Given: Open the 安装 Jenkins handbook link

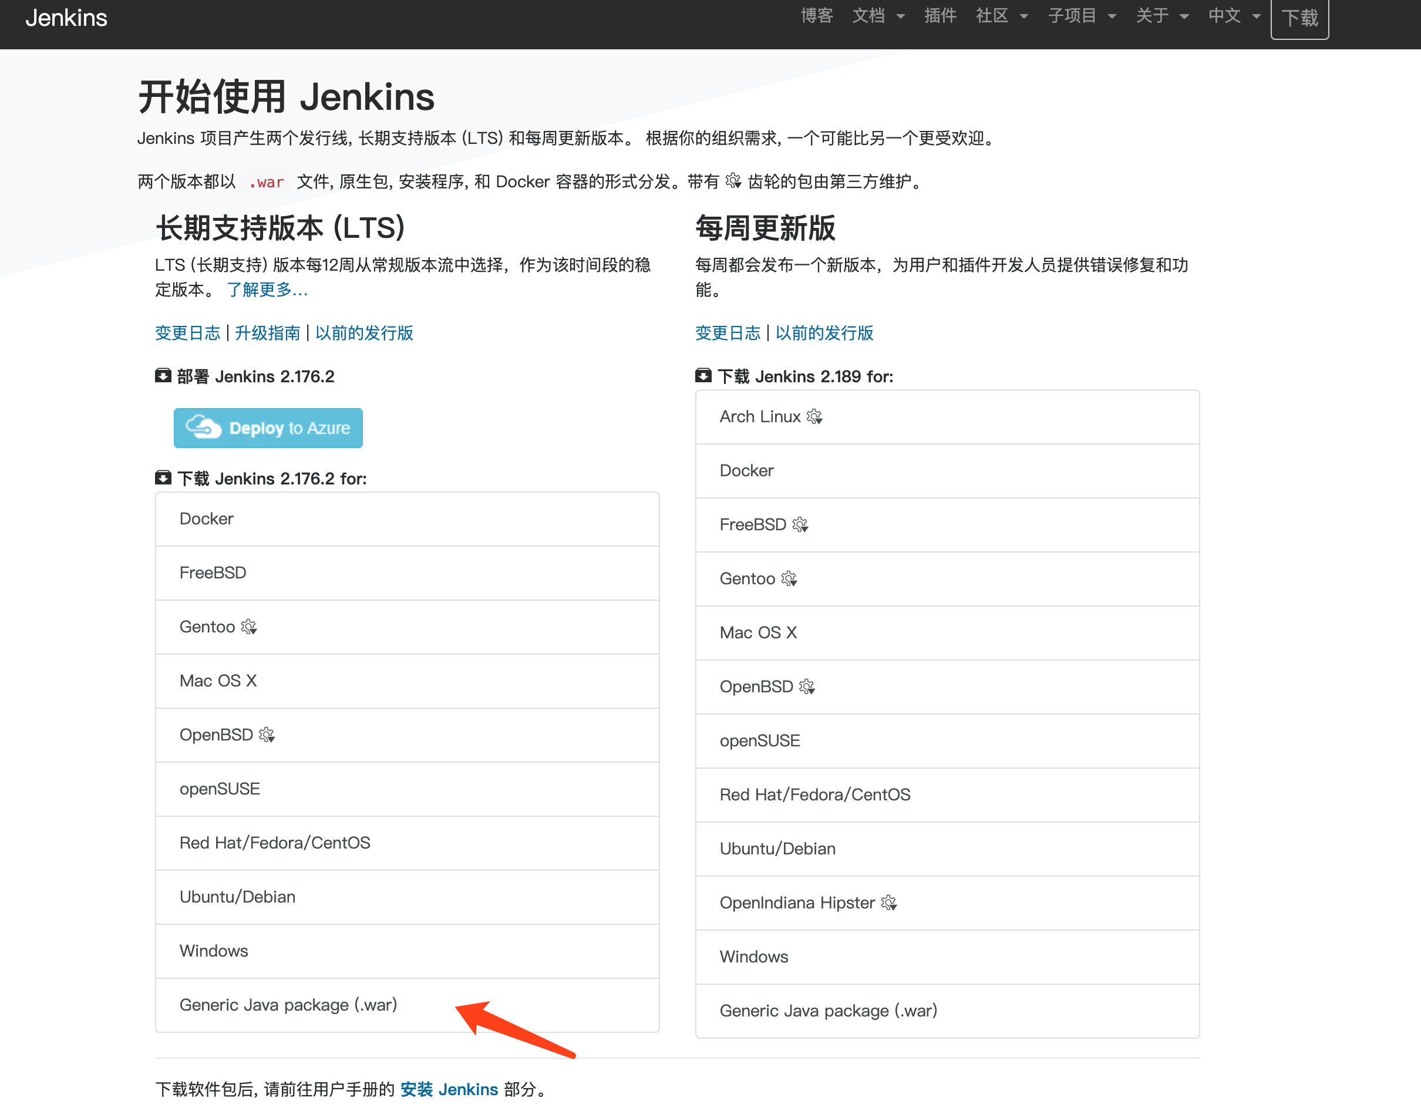Looking at the screenshot, I should [449, 1089].
